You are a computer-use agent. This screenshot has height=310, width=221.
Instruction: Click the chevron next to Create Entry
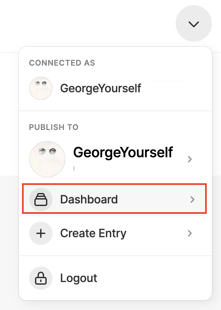pyautogui.click(x=190, y=233)
